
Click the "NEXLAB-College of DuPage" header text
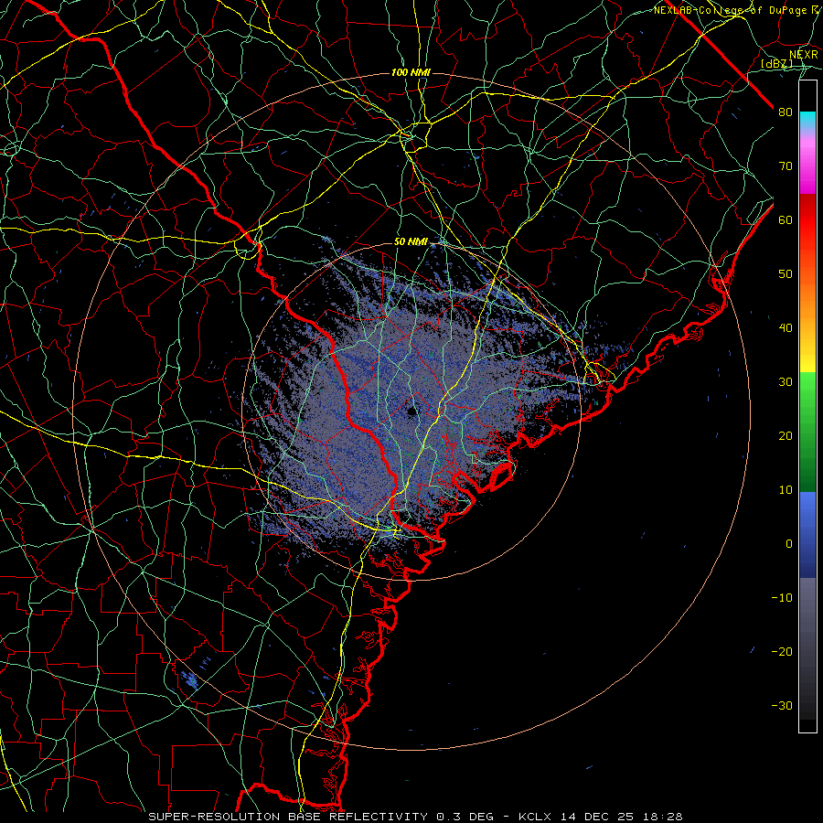click(729, 10)
